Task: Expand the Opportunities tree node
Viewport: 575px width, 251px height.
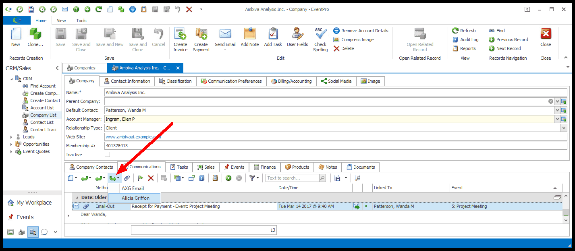Action: pyautogui.click(x=11, y=144)
